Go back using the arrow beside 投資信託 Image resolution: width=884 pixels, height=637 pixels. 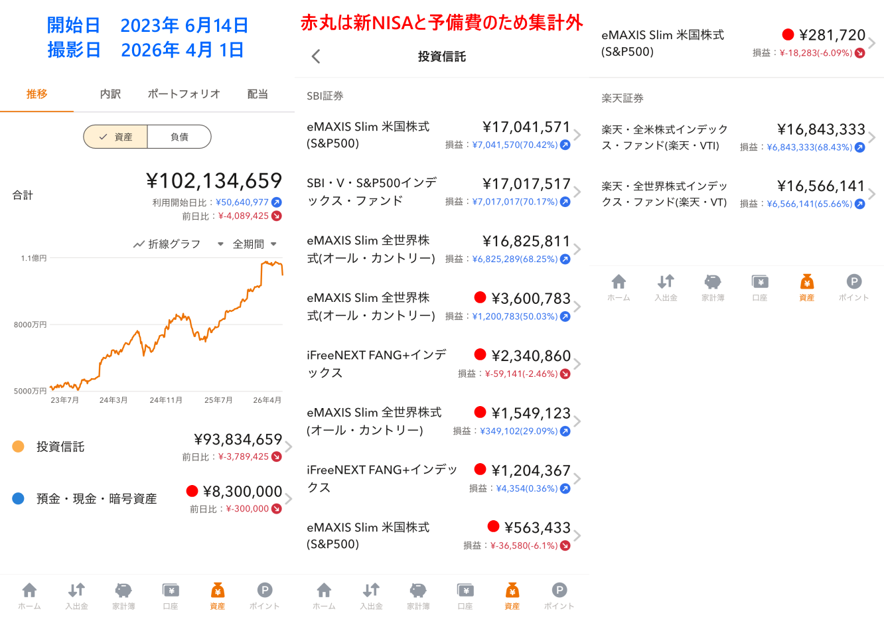316,56
